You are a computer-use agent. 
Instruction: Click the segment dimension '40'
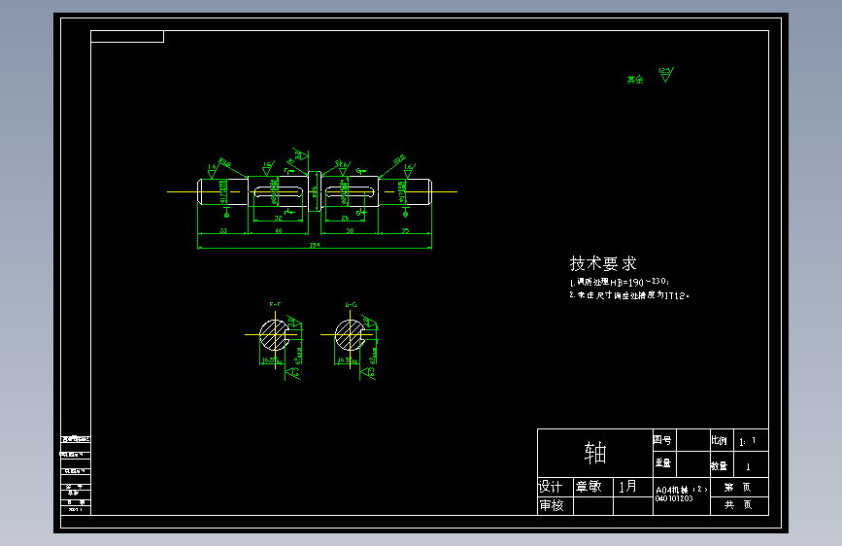tap(278, 230)
